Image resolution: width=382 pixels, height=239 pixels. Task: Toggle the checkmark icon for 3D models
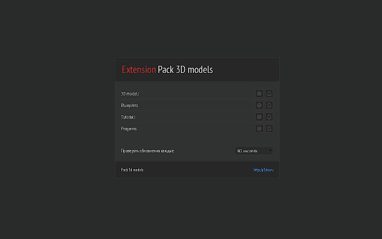click(259, 94)
